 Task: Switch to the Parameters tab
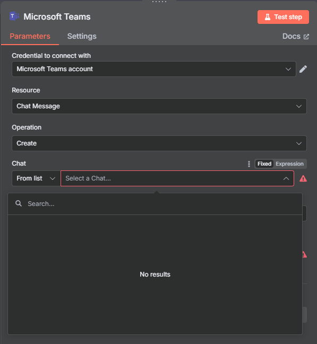pyautogui.click(x=30, y=36)
